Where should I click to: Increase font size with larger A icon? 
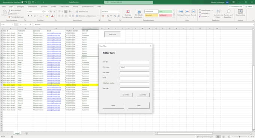(51, 12)
